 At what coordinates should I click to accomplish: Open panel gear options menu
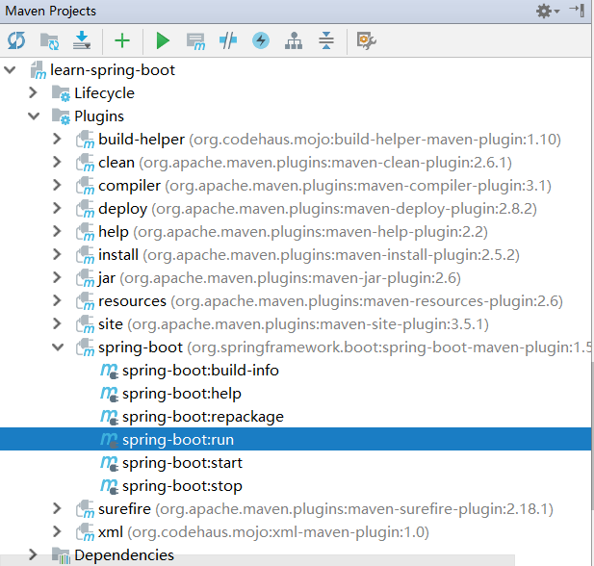tap(548, 11)
